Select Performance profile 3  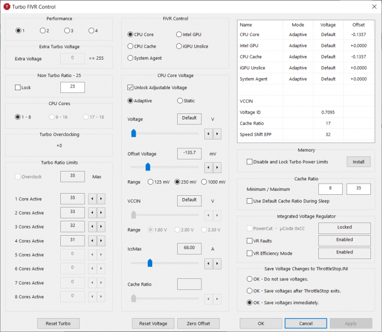67,30
